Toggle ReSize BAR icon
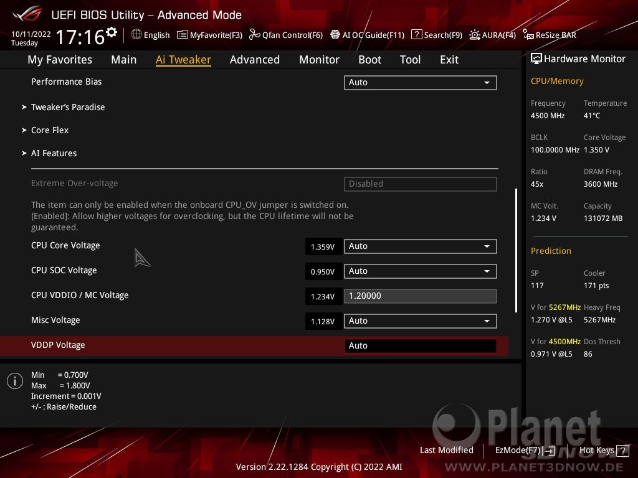 click(x=528, y=35)
